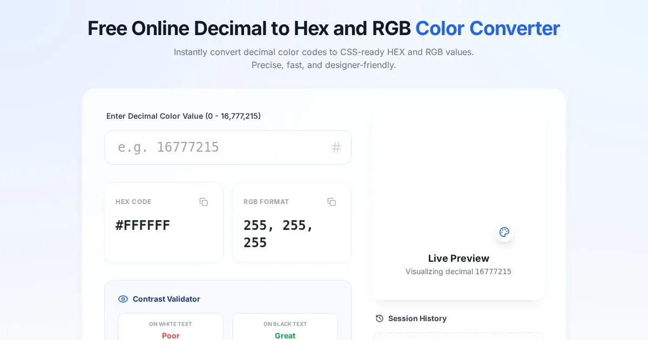Click the Great contrast rating
The width and height of the screenshot is (648, 340).
coord(285,336)
